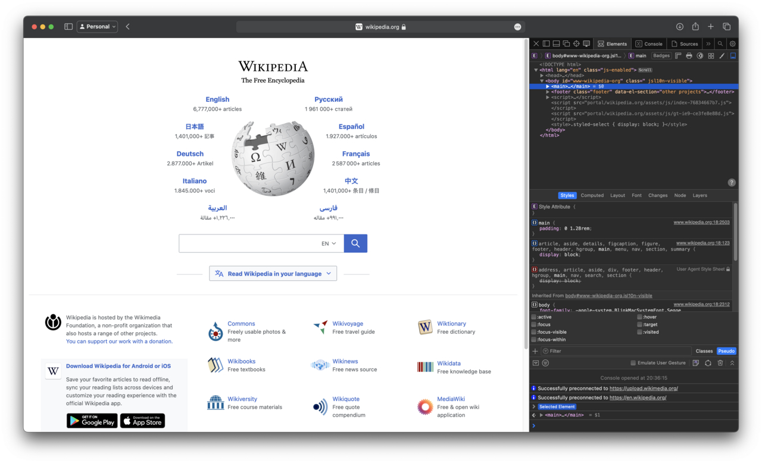Collapse the html element node
Screen dimensions: 762x463
point(536,70)
